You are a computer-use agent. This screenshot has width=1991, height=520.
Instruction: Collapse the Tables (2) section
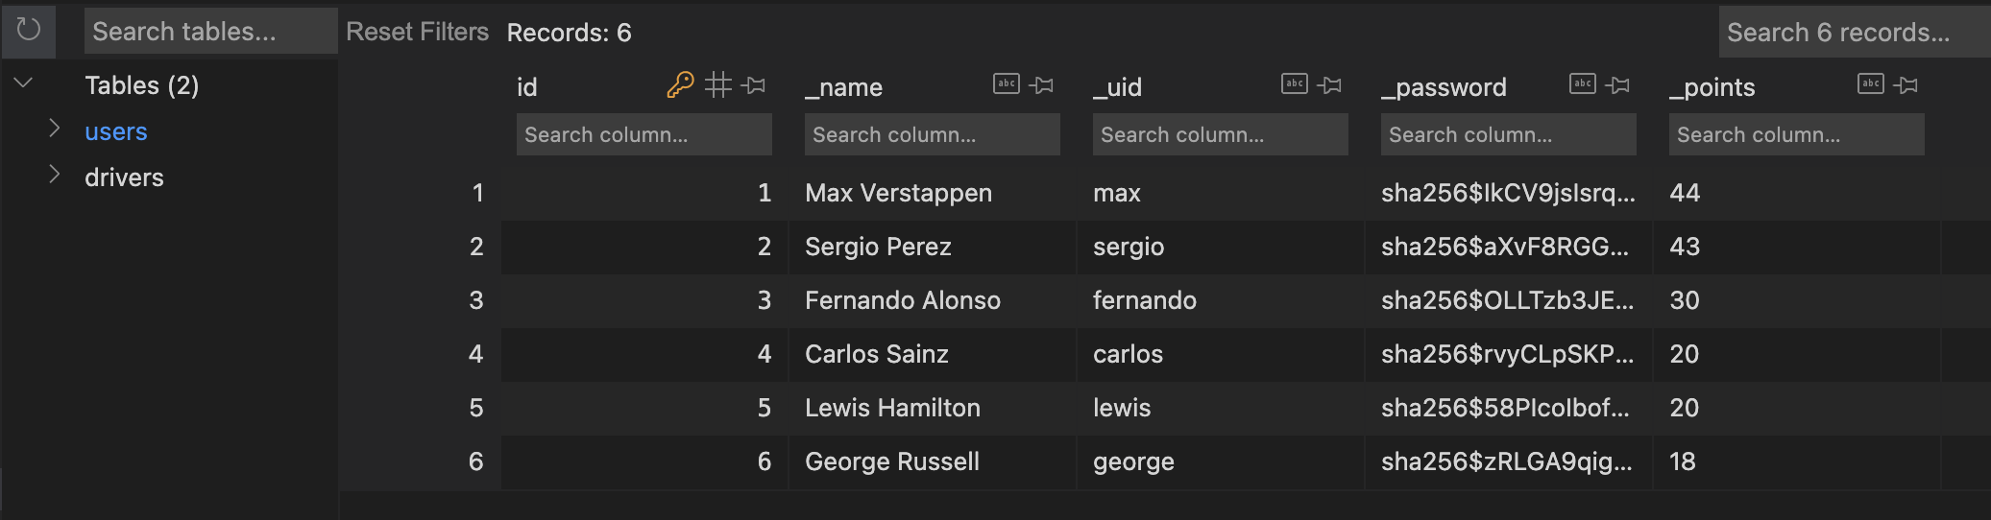[24, 83]
